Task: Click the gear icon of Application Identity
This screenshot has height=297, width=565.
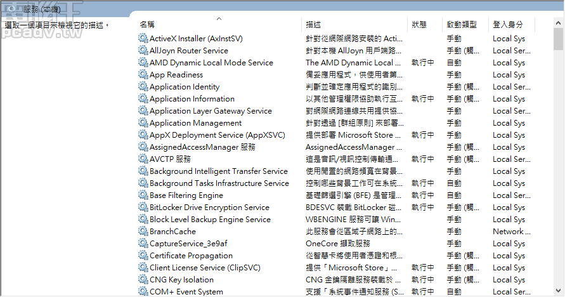Action: pyautogui.click(x=143, y=86)
